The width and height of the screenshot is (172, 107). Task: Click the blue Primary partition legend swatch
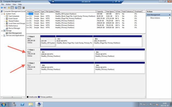(39, 97)
